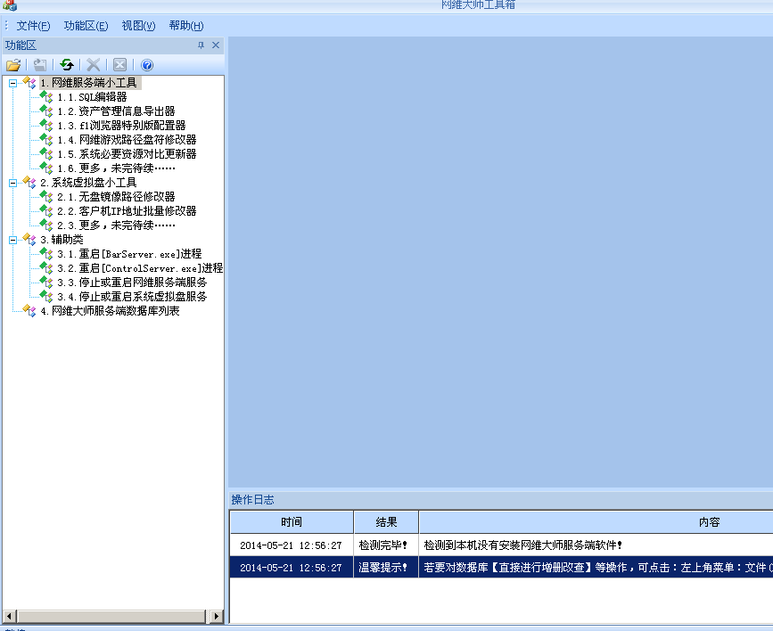The height and width of the screenshot is (631, 773).
Task: Pin the 功能区 panel with pushpin icon
Action: tap(201, 45)
